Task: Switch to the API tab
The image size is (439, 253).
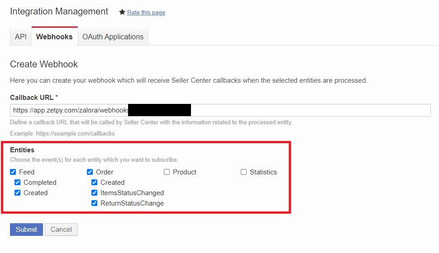Action: (x=21, y=37)
